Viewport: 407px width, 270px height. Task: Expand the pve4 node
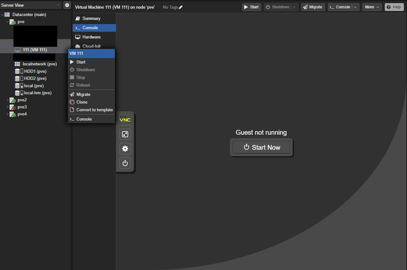point(8,114)
